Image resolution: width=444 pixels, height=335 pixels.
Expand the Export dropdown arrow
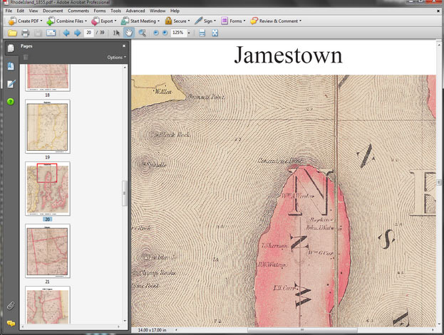pos(115,21)
